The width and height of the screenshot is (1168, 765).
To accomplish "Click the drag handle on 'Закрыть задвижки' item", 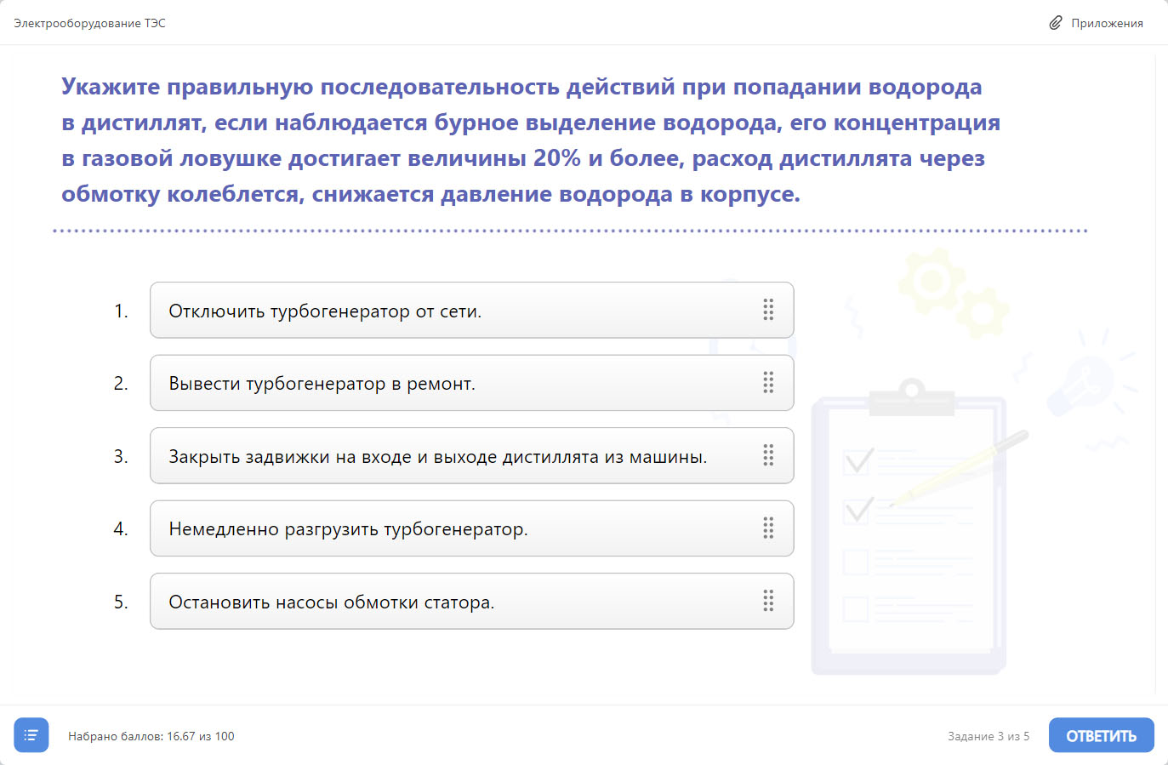I will click(x=768, y=455).
